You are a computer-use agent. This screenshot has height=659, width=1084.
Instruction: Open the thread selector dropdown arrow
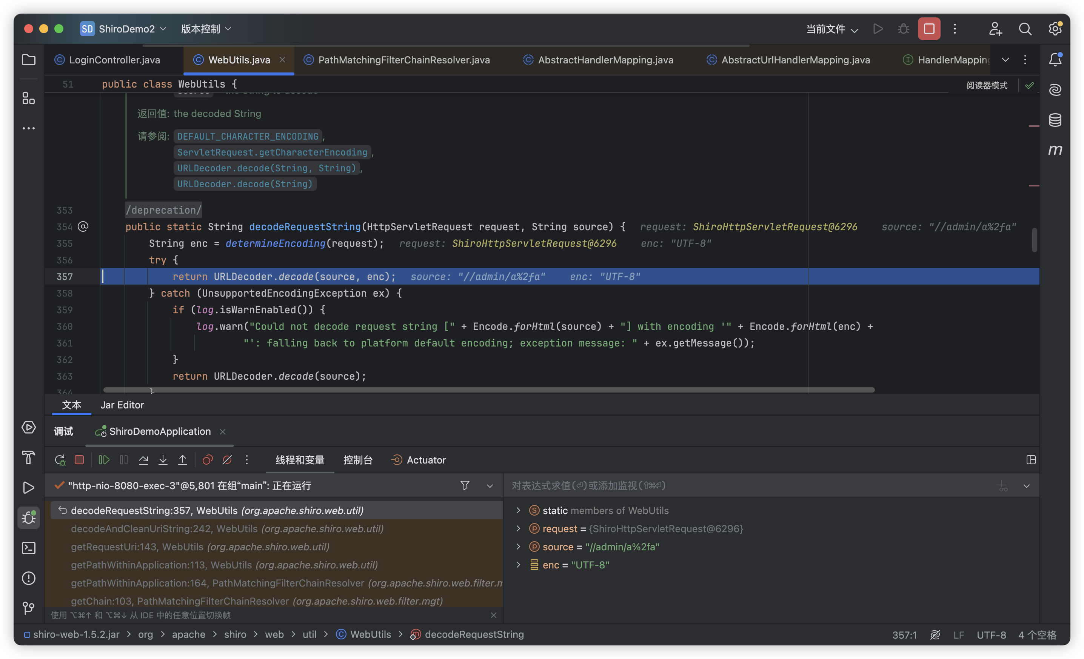tap(490, 486)
